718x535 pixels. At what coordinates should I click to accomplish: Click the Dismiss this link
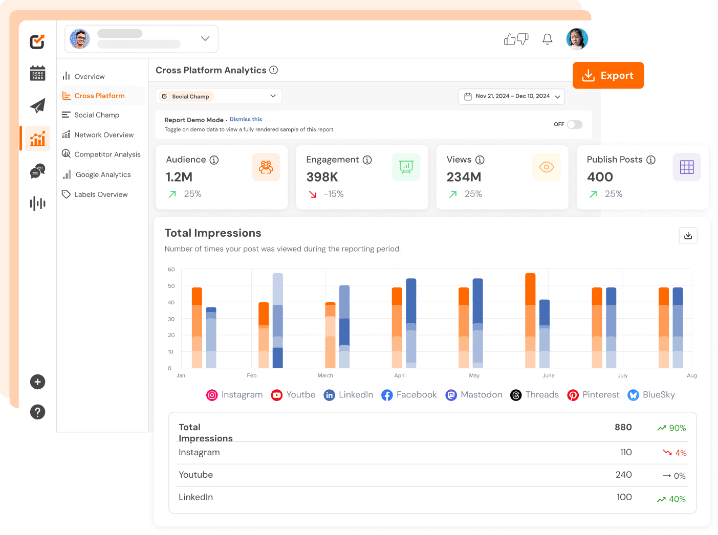click(246, 120)
